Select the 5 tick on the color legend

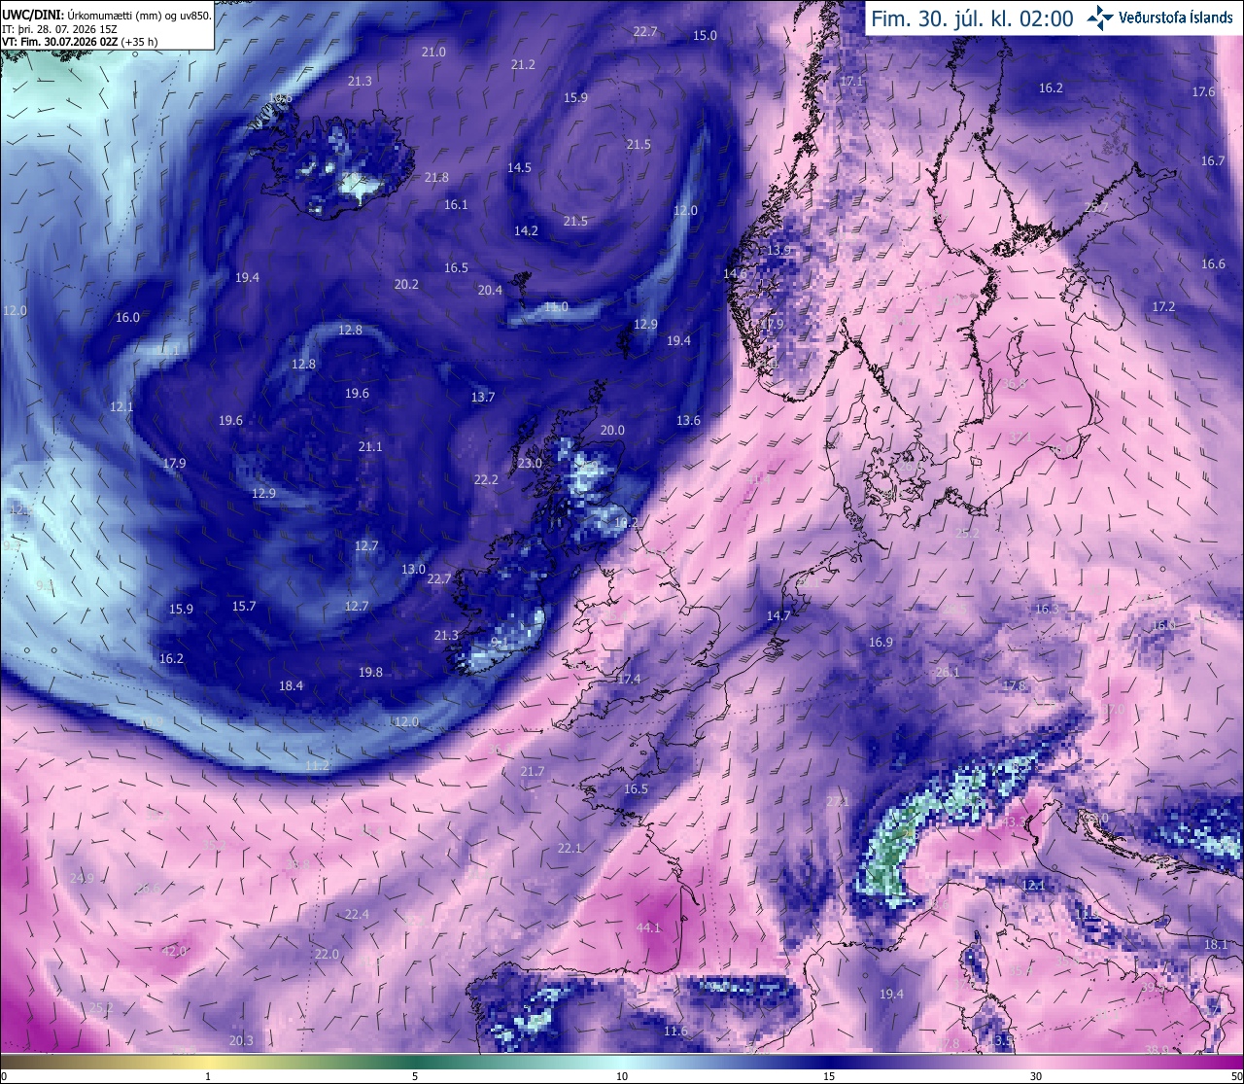coord(415,1076)
